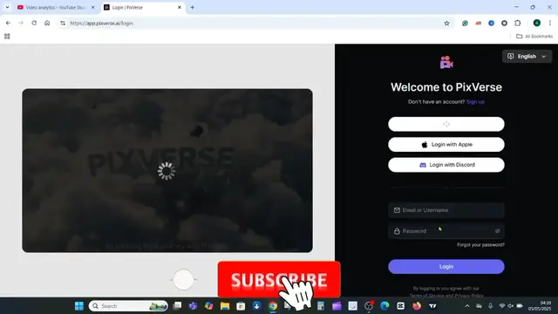Focus the Password input field
This screenshot has width=558, height=314.
click(x=446, y=231)
